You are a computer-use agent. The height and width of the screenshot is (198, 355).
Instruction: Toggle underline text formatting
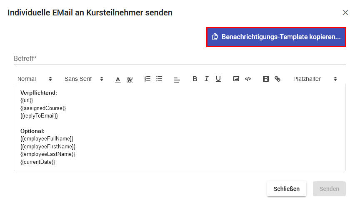coord(218,79)
